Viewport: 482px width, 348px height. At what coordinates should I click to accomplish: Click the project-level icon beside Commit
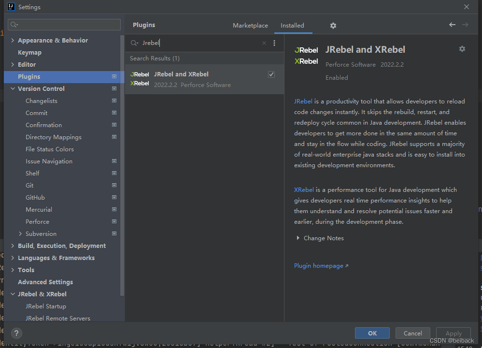point(114,113)
